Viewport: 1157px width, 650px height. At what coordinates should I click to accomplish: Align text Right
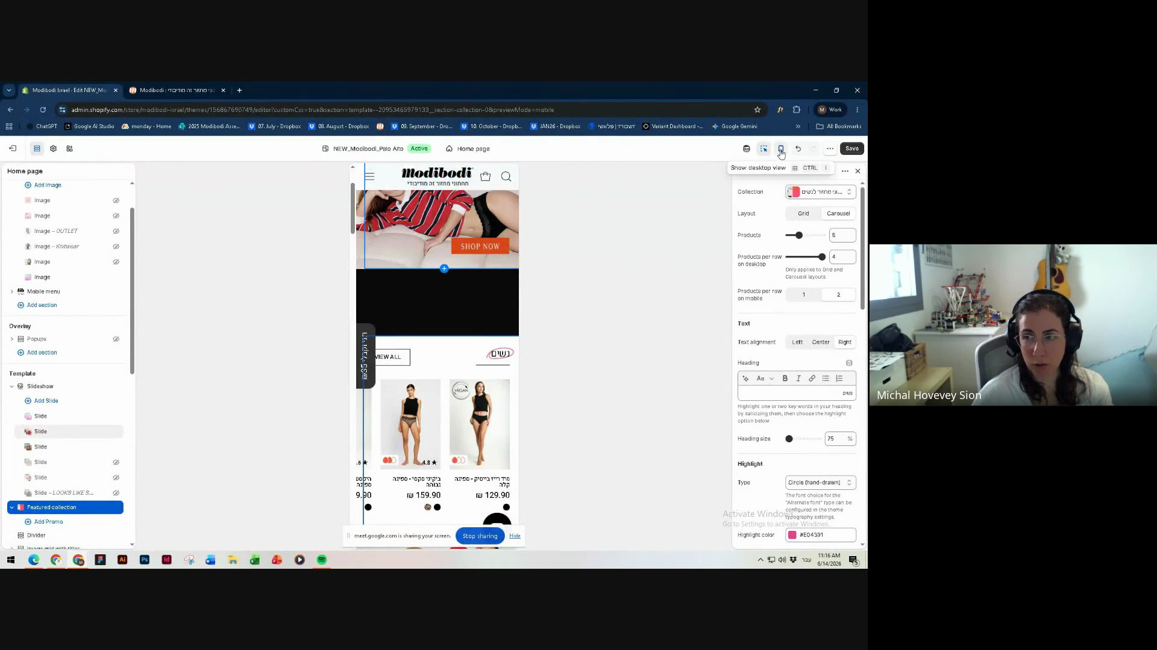click(845, 342)
